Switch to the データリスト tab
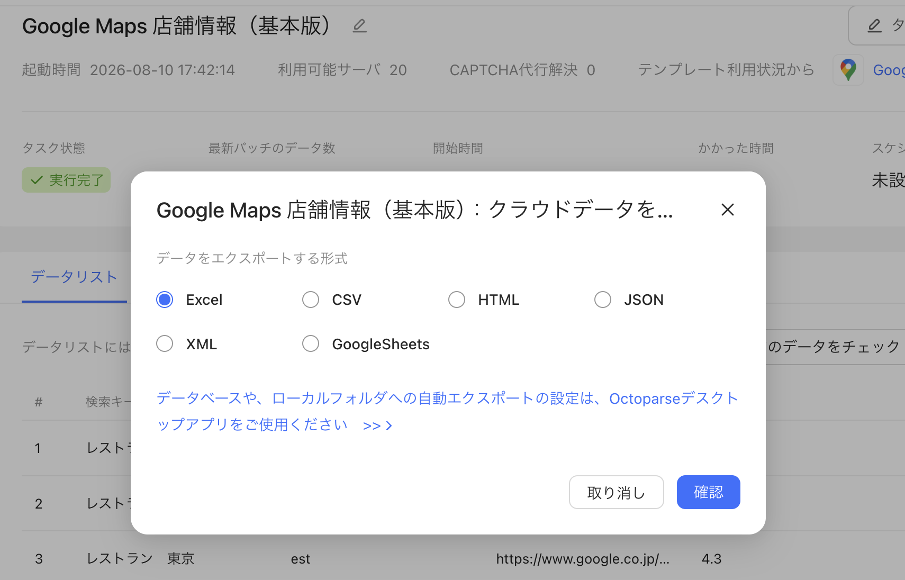Image resolution: width=905 pixels, height=580 pixels. [74, 277]
